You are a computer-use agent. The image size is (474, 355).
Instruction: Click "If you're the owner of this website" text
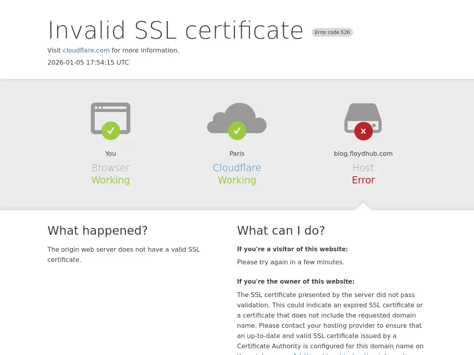(295, 281)
